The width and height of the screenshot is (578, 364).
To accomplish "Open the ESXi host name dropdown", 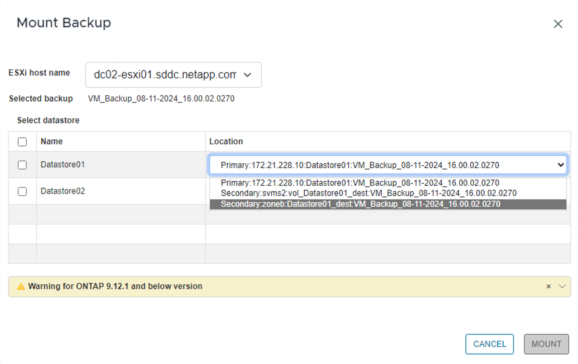I will pos(173,75).
